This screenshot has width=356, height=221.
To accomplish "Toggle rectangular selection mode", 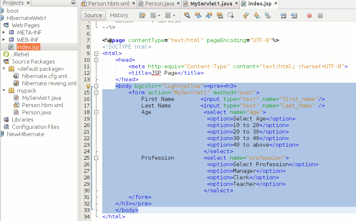I will 231,15.
